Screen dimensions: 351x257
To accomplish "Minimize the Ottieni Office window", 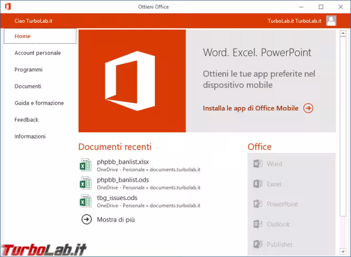I will pos(301,7).
